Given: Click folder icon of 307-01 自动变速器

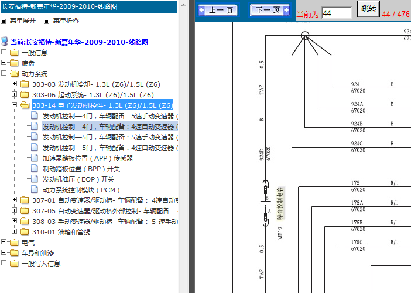Looking at the screenshot, I should pos(25,200).
